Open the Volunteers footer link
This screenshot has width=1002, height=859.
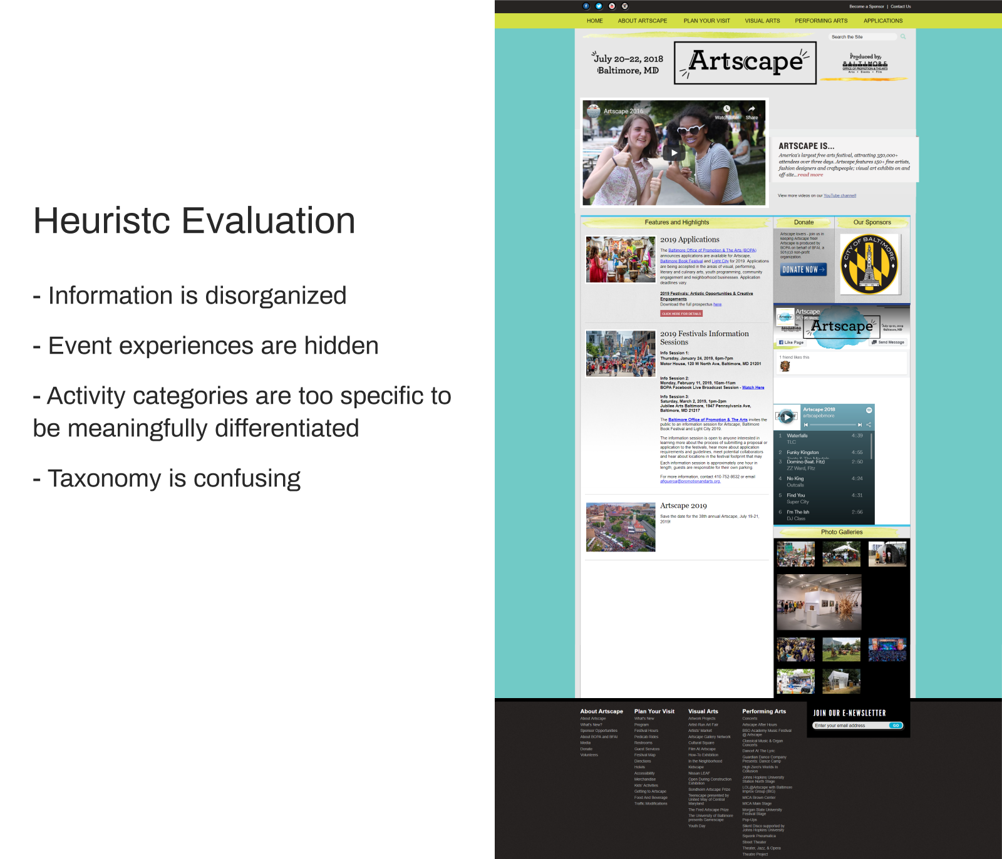coord(589,755)
